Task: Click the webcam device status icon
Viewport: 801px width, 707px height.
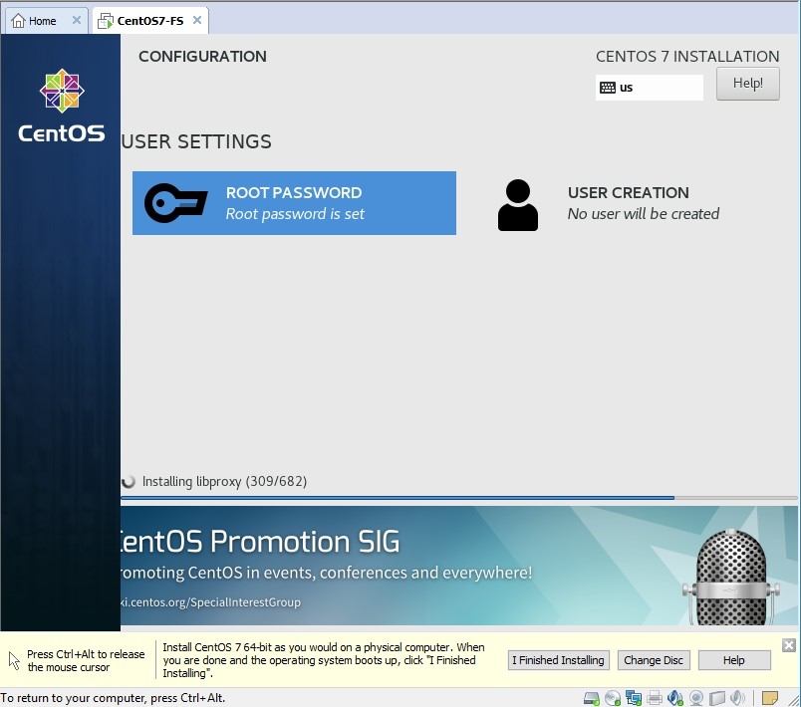Action: click(696, 698)
